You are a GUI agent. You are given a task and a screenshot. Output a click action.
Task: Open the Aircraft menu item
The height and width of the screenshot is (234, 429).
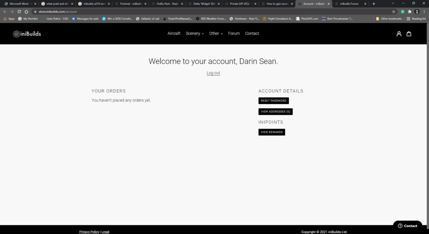tap(174, 33)
